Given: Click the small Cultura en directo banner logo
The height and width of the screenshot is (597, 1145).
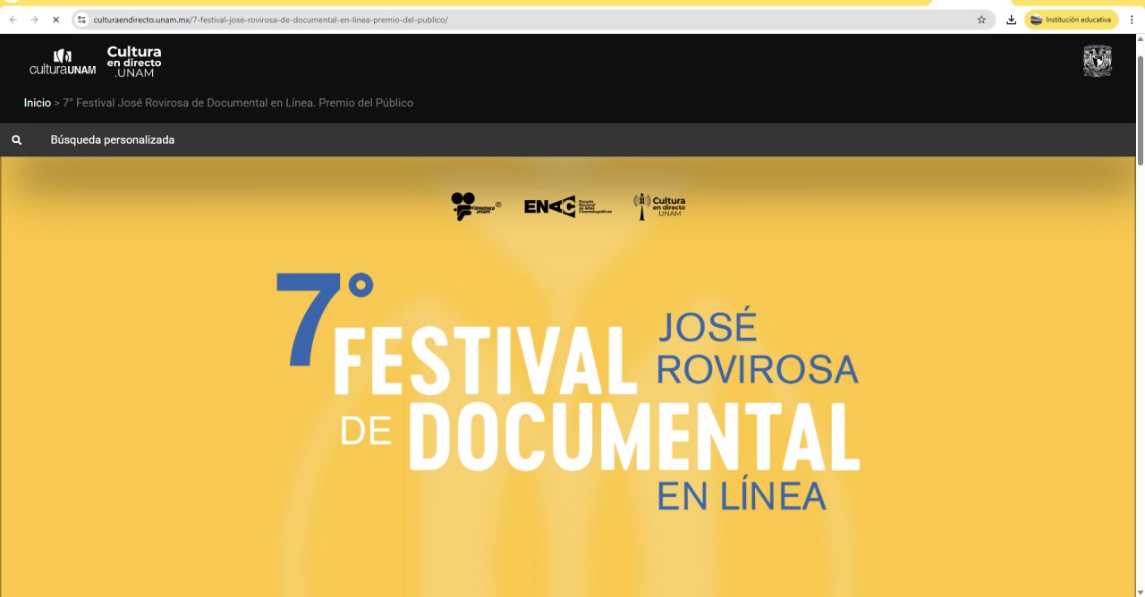Looking at the screenshot, I should pos(659,206).
